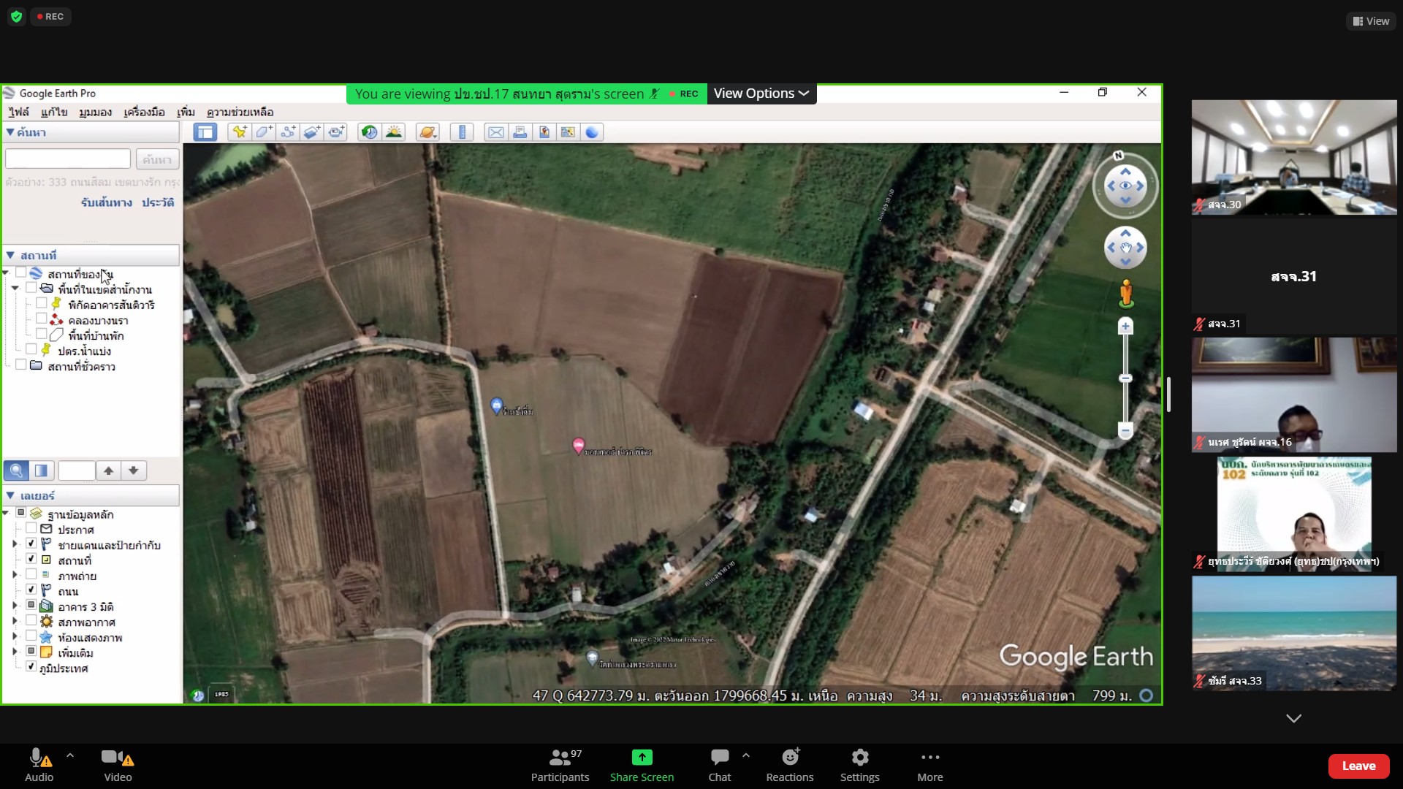Click the zoom out minus button
The height and width of the screenshot is (789, 1403).
[1125, 431]
